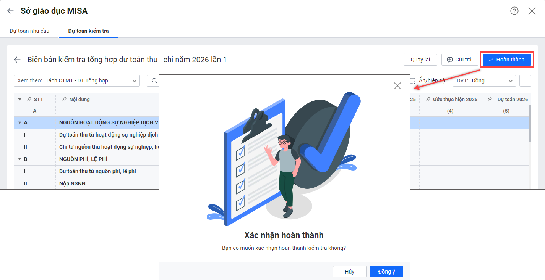Open the ĐVT unit dropdown
Image resolution: width=545 pixels, height=280 pixels.
coord(510,80)
